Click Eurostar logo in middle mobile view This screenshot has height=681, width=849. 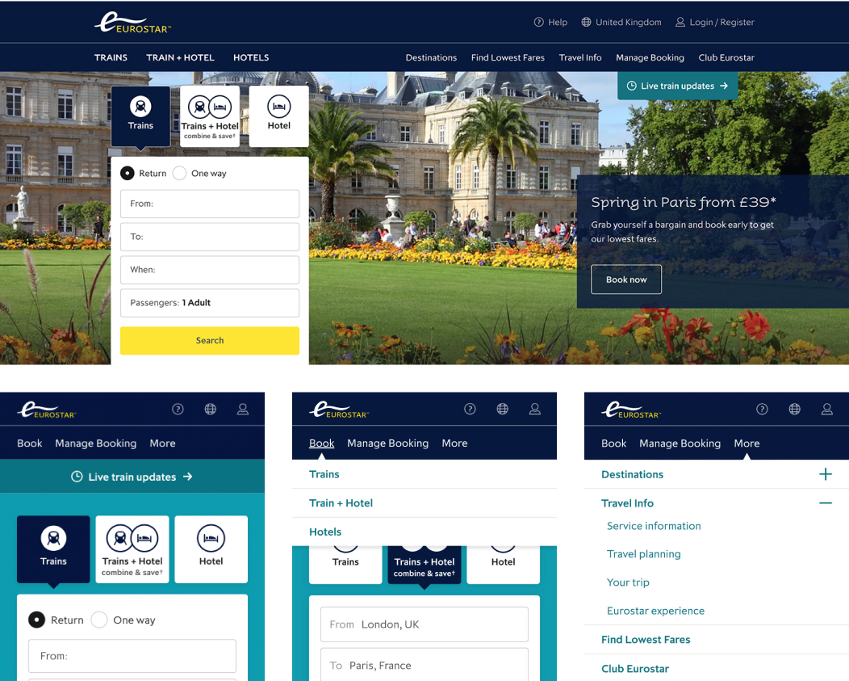pos(339,410)
